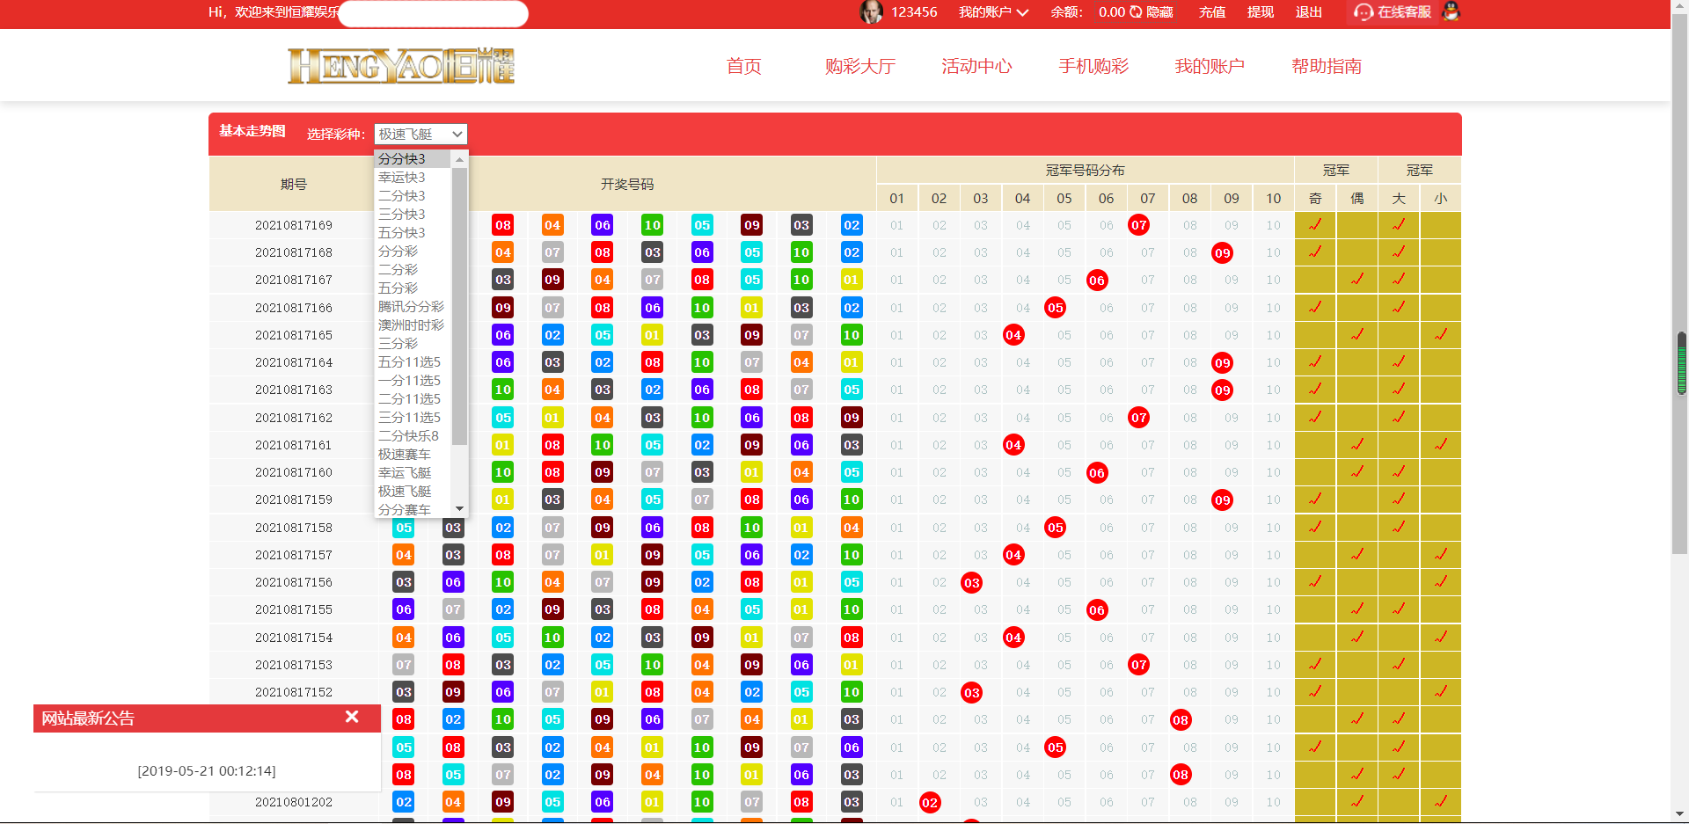Refresh balance with the circular arrow icon
Screen dimensions: 1689x824
tap(1136, 12)
